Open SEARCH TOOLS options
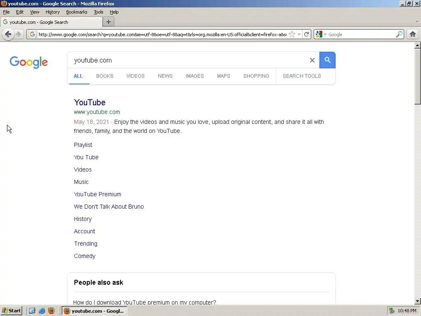This screenshot has height=316, width=421. (302, 76)
